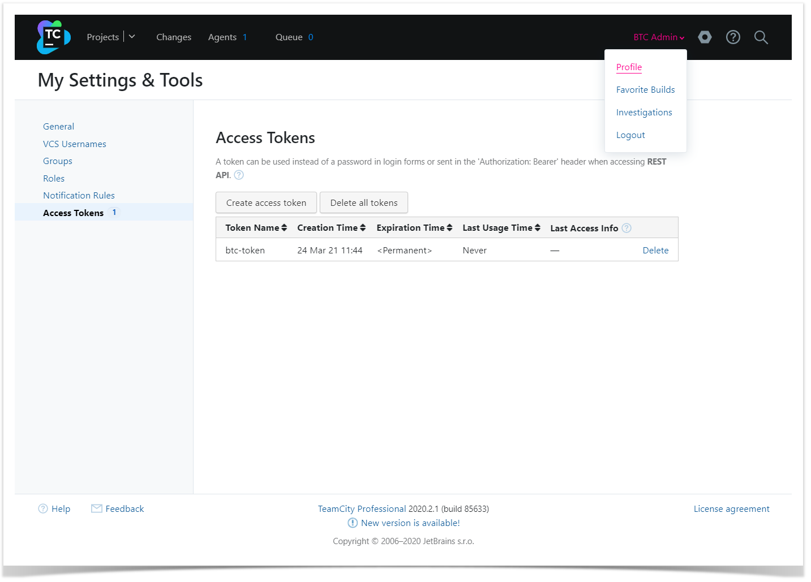Open Changes in top navigation
The width and height of the screenshot is (811, 582).
174,37
